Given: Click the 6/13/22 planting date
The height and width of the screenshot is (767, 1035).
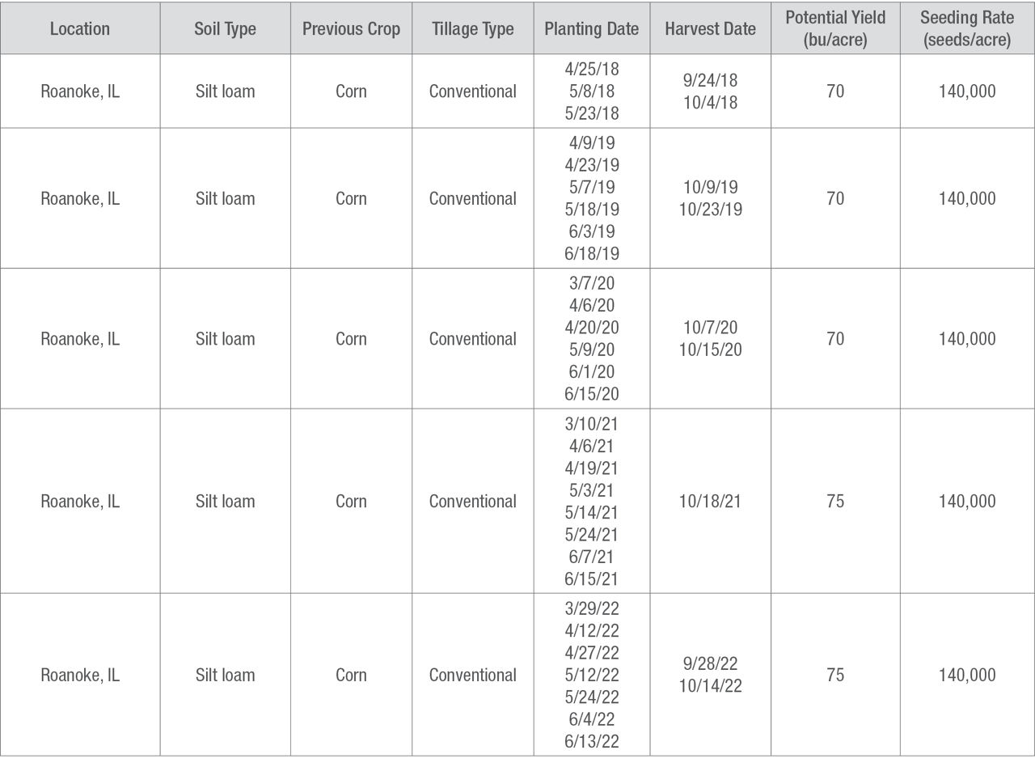Looking at the screenshot, I should (x=592, y=741).
